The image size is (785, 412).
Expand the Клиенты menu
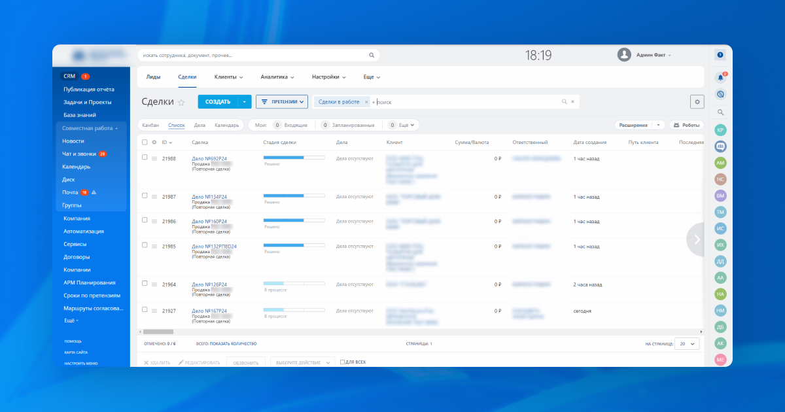229,77
